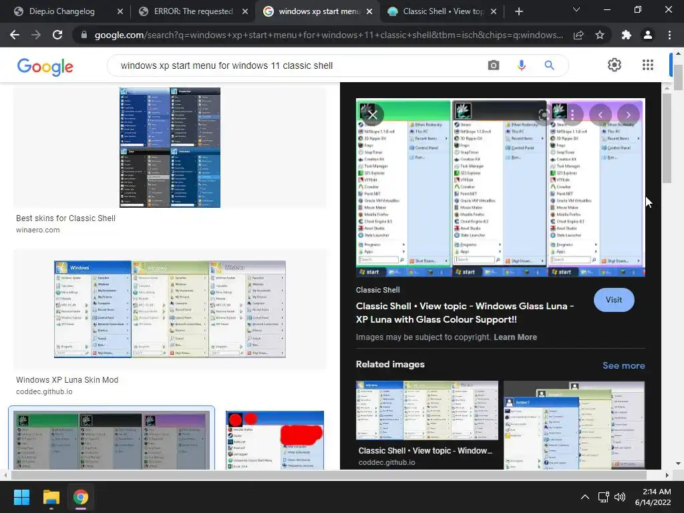Click Classic Shell source label in preview
Viewport: 684px width, 513px height.
pos(378,290)
